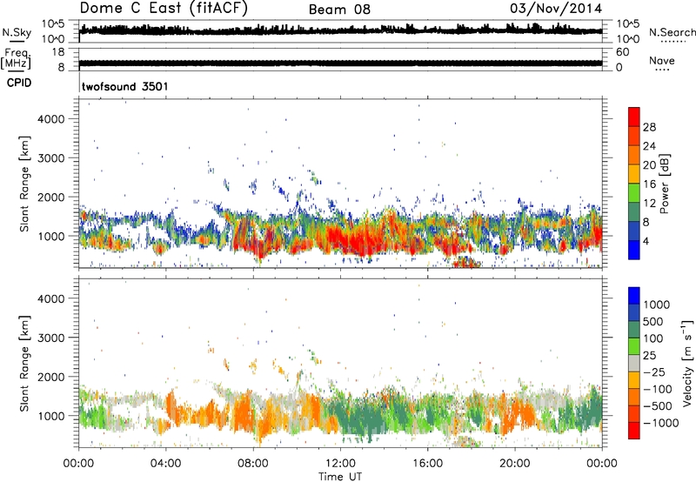Click the 'Beam 08' label
This screenshot has width=696, height=482.
click(339, 10)
